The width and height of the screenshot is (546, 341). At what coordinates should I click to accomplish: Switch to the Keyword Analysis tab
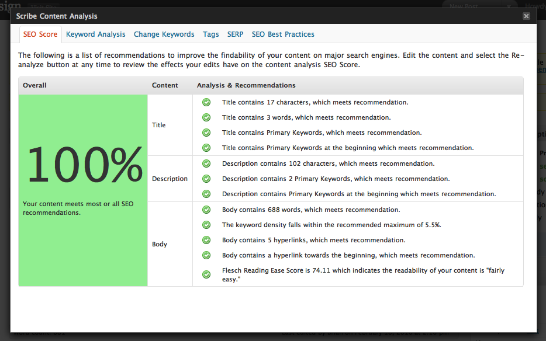95,34
